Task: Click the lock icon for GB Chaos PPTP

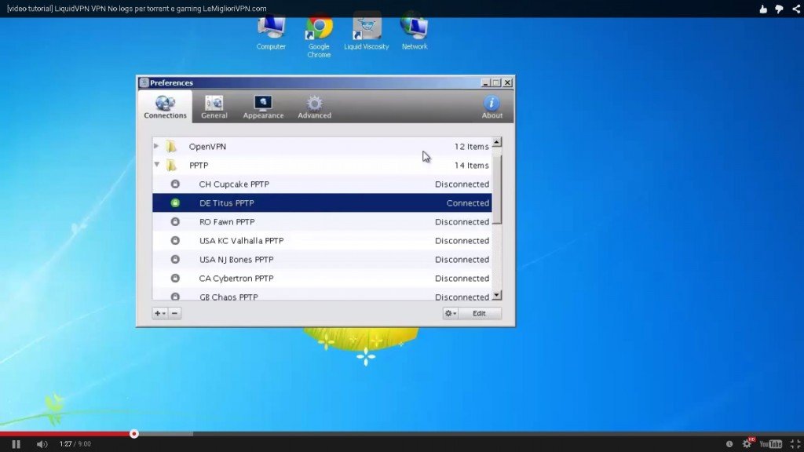Action: tap(175, 297)
